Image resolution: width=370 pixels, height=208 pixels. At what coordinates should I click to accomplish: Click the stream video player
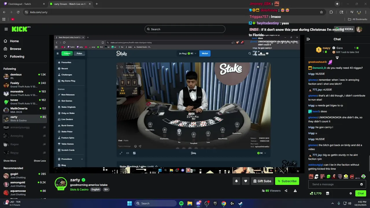177,104
